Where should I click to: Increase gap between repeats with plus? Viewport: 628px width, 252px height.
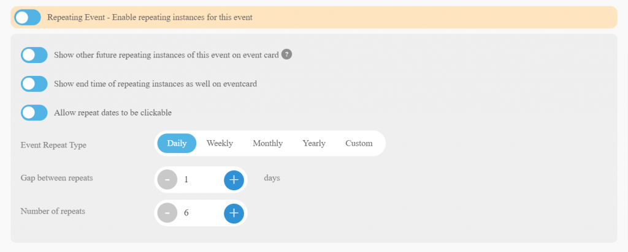tap(234, 179)
